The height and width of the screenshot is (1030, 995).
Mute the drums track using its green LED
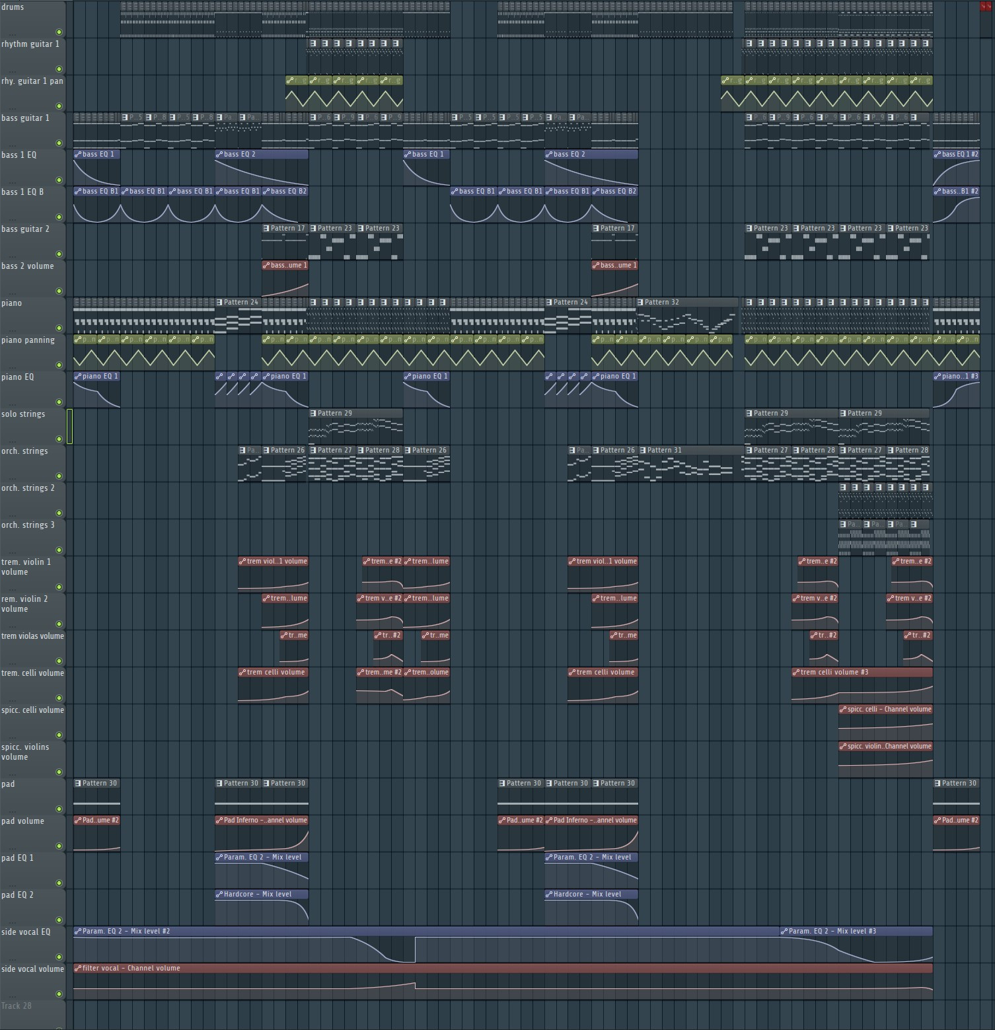point(59,32)
